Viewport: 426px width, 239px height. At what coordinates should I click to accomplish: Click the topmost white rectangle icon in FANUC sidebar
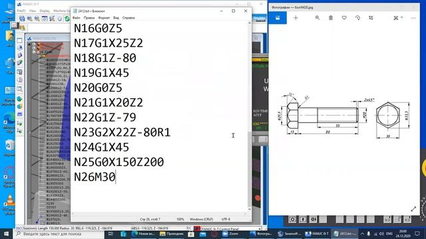point(19,40)
